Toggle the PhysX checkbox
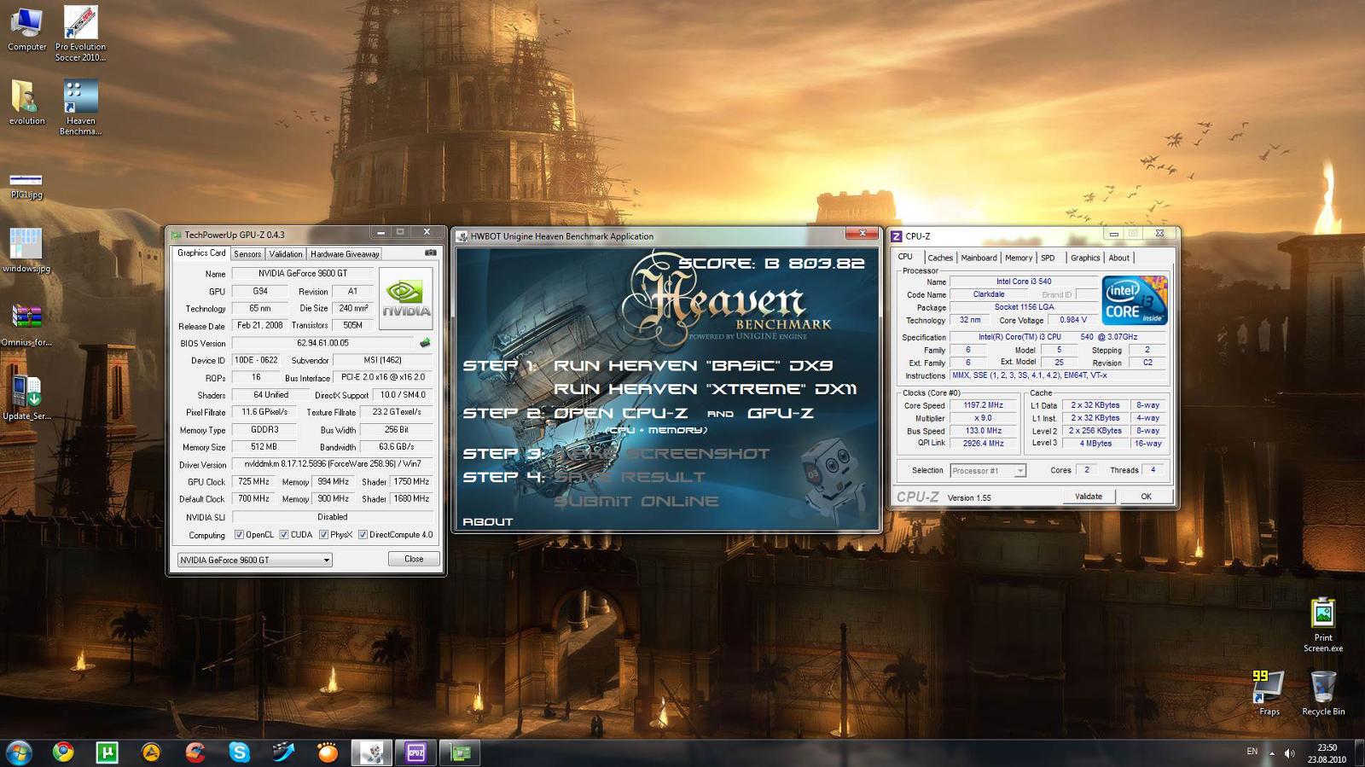This screenshot has width=1365, height=767. point(323,535)
